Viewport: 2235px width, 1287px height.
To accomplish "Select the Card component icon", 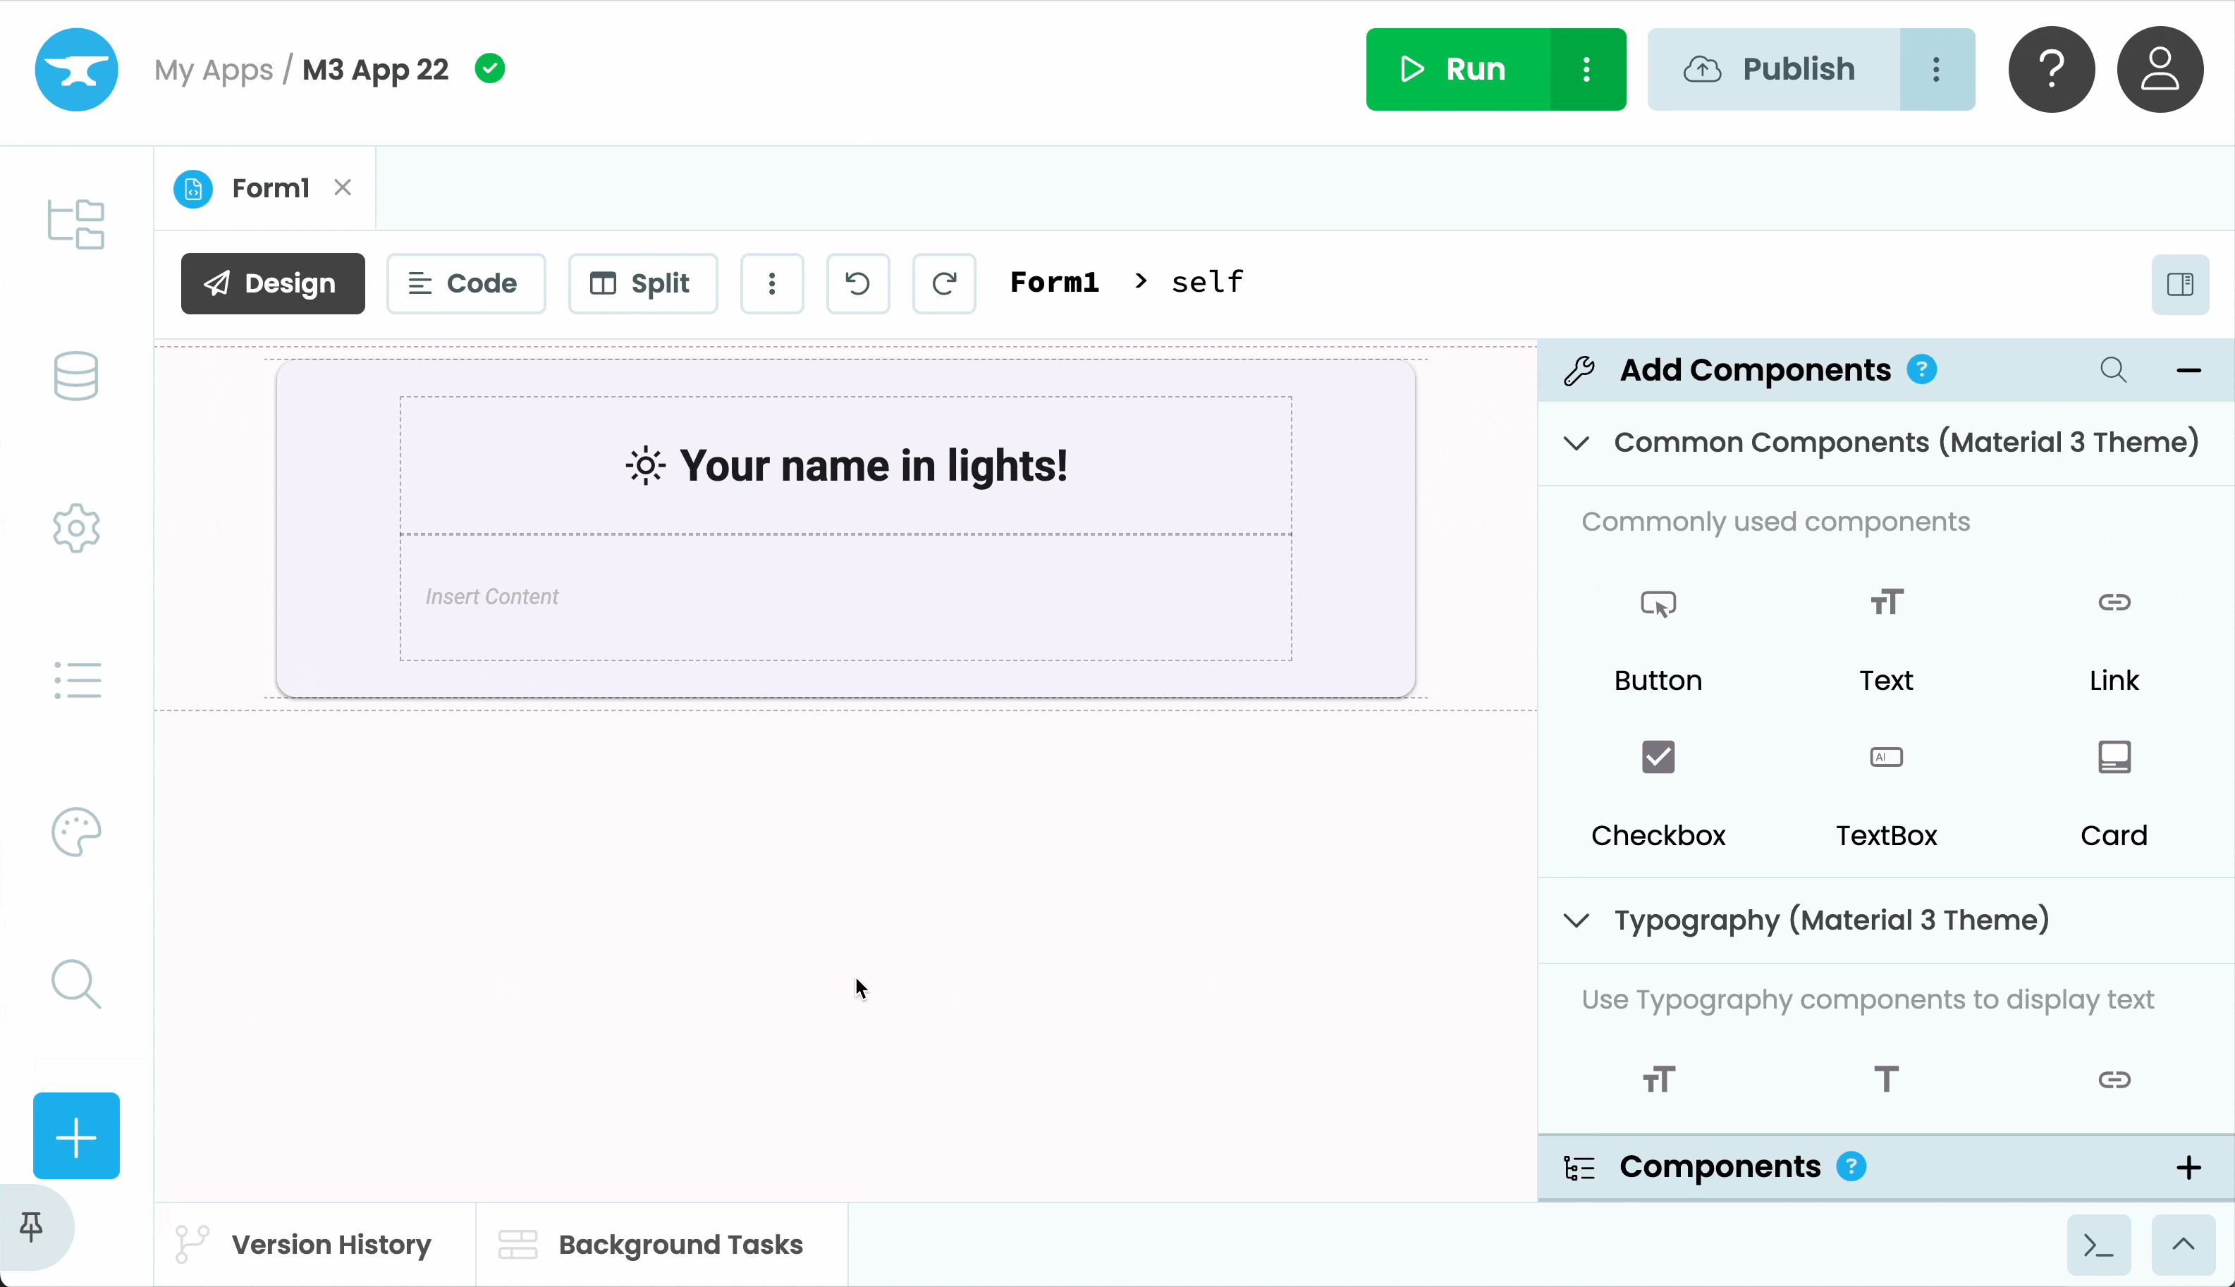I will pos(2114,757).
